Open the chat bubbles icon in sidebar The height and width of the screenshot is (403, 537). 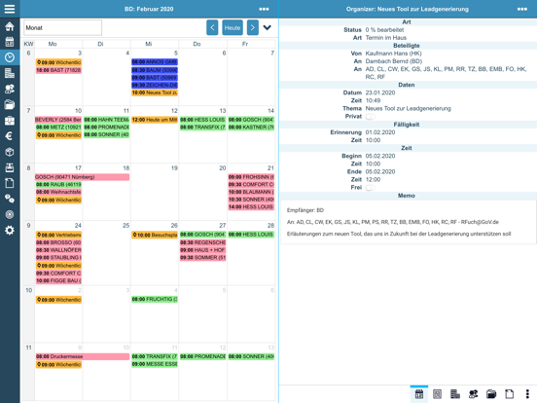pos(10,199)
